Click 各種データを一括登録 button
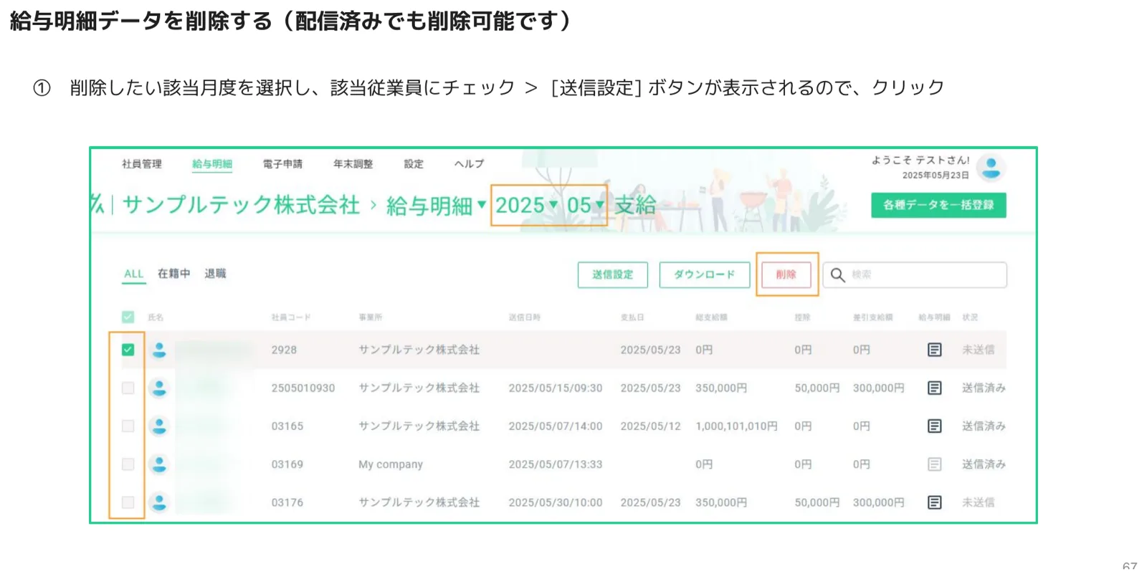The height and width of the screenshot is (579, 1147). click(x=938, y=205)
